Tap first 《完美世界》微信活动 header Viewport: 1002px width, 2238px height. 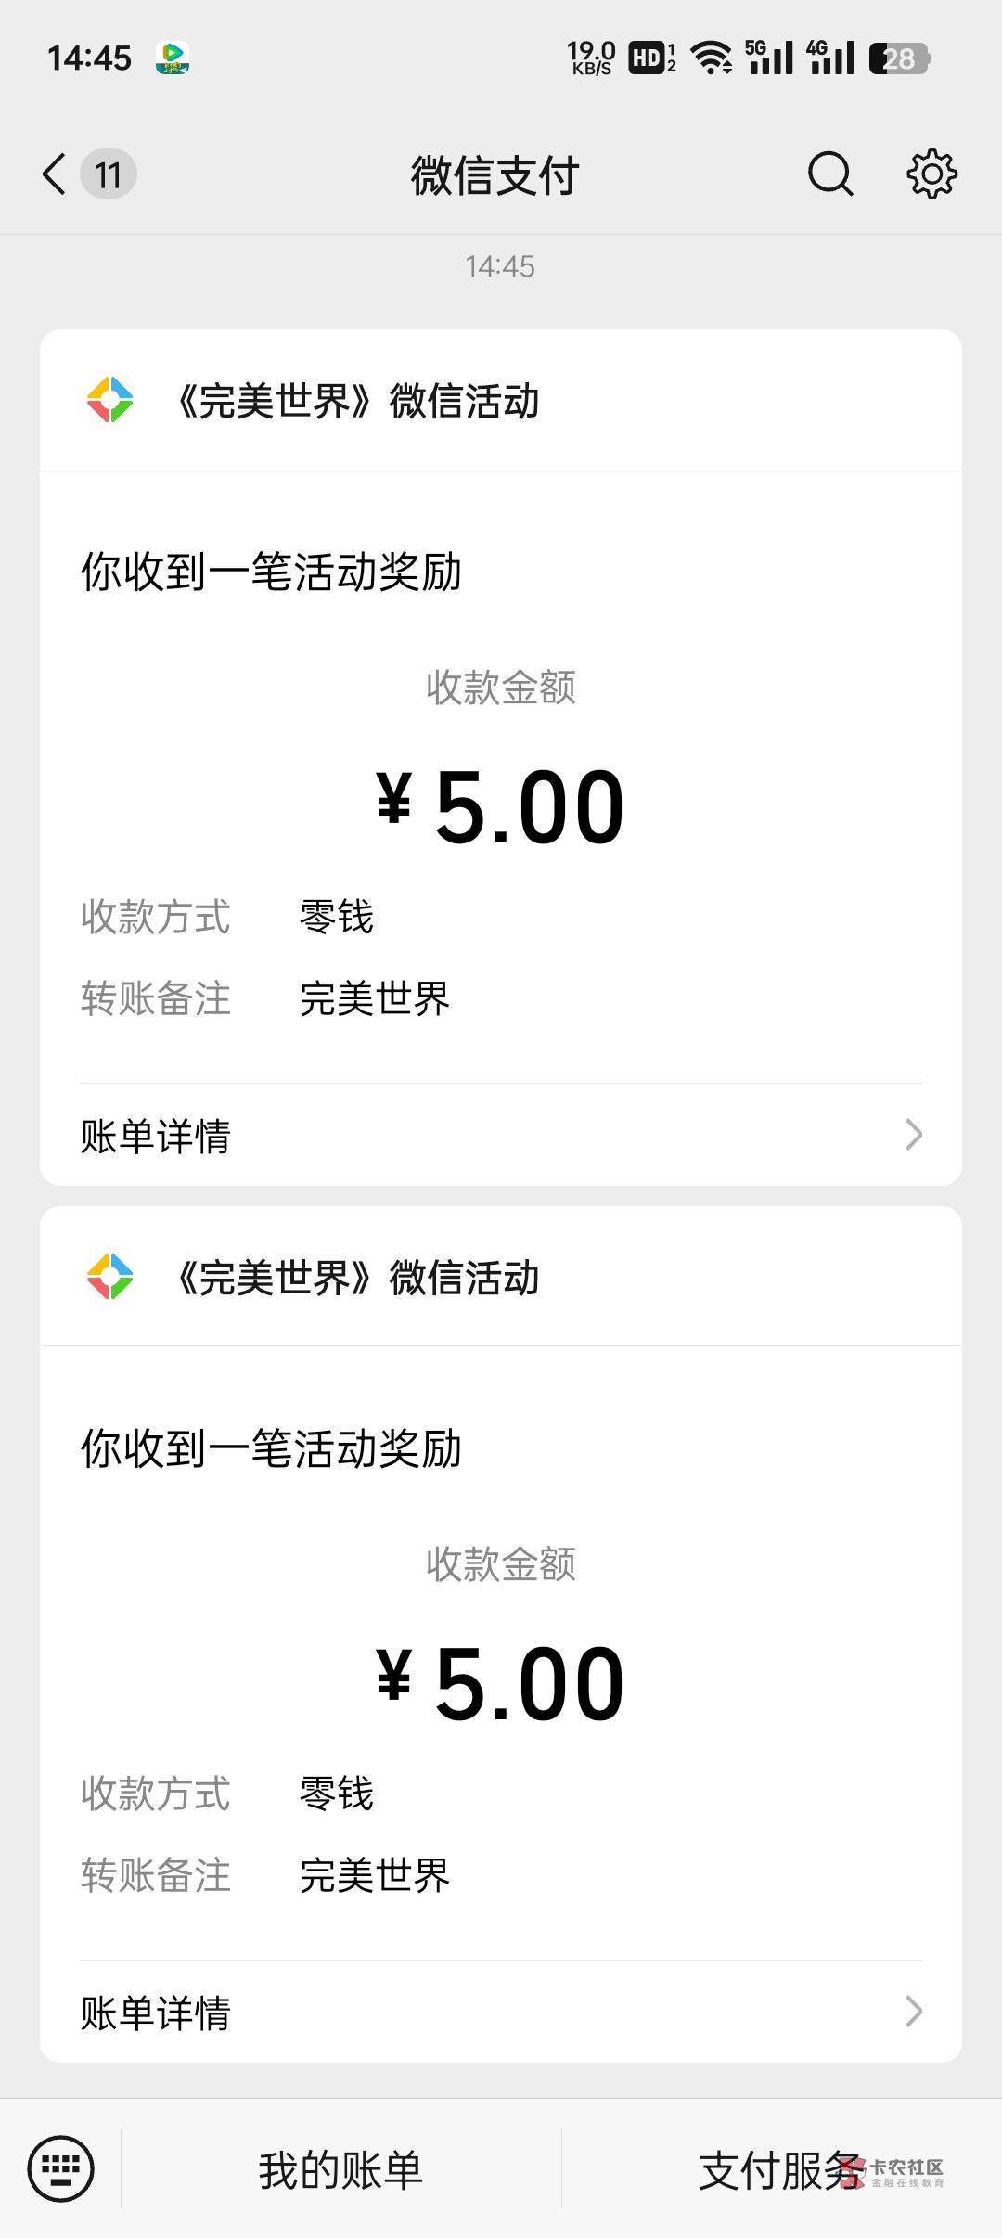357,401
